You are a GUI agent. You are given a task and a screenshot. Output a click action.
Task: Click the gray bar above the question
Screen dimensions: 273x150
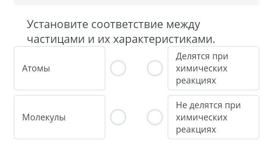tap(136, 2)
